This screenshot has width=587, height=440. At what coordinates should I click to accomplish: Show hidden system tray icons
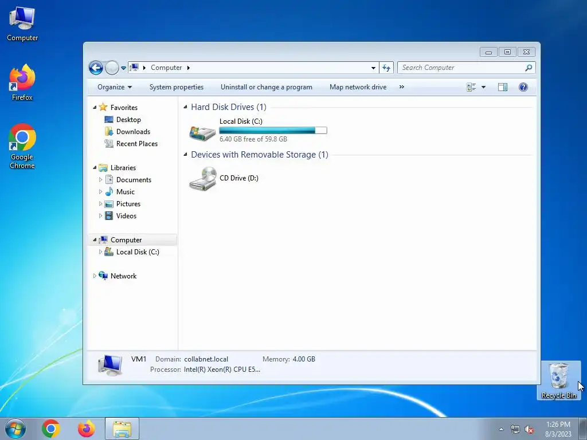[501, 430]
